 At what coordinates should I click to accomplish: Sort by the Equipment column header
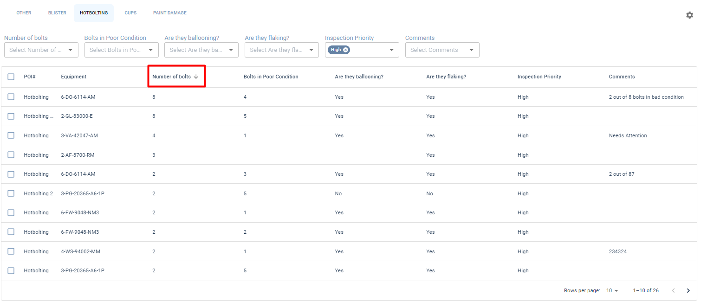coord(74,77)
